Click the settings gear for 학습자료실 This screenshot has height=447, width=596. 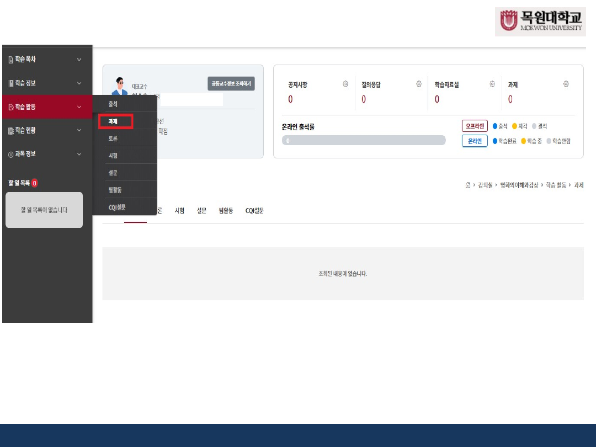coord(492,84)
